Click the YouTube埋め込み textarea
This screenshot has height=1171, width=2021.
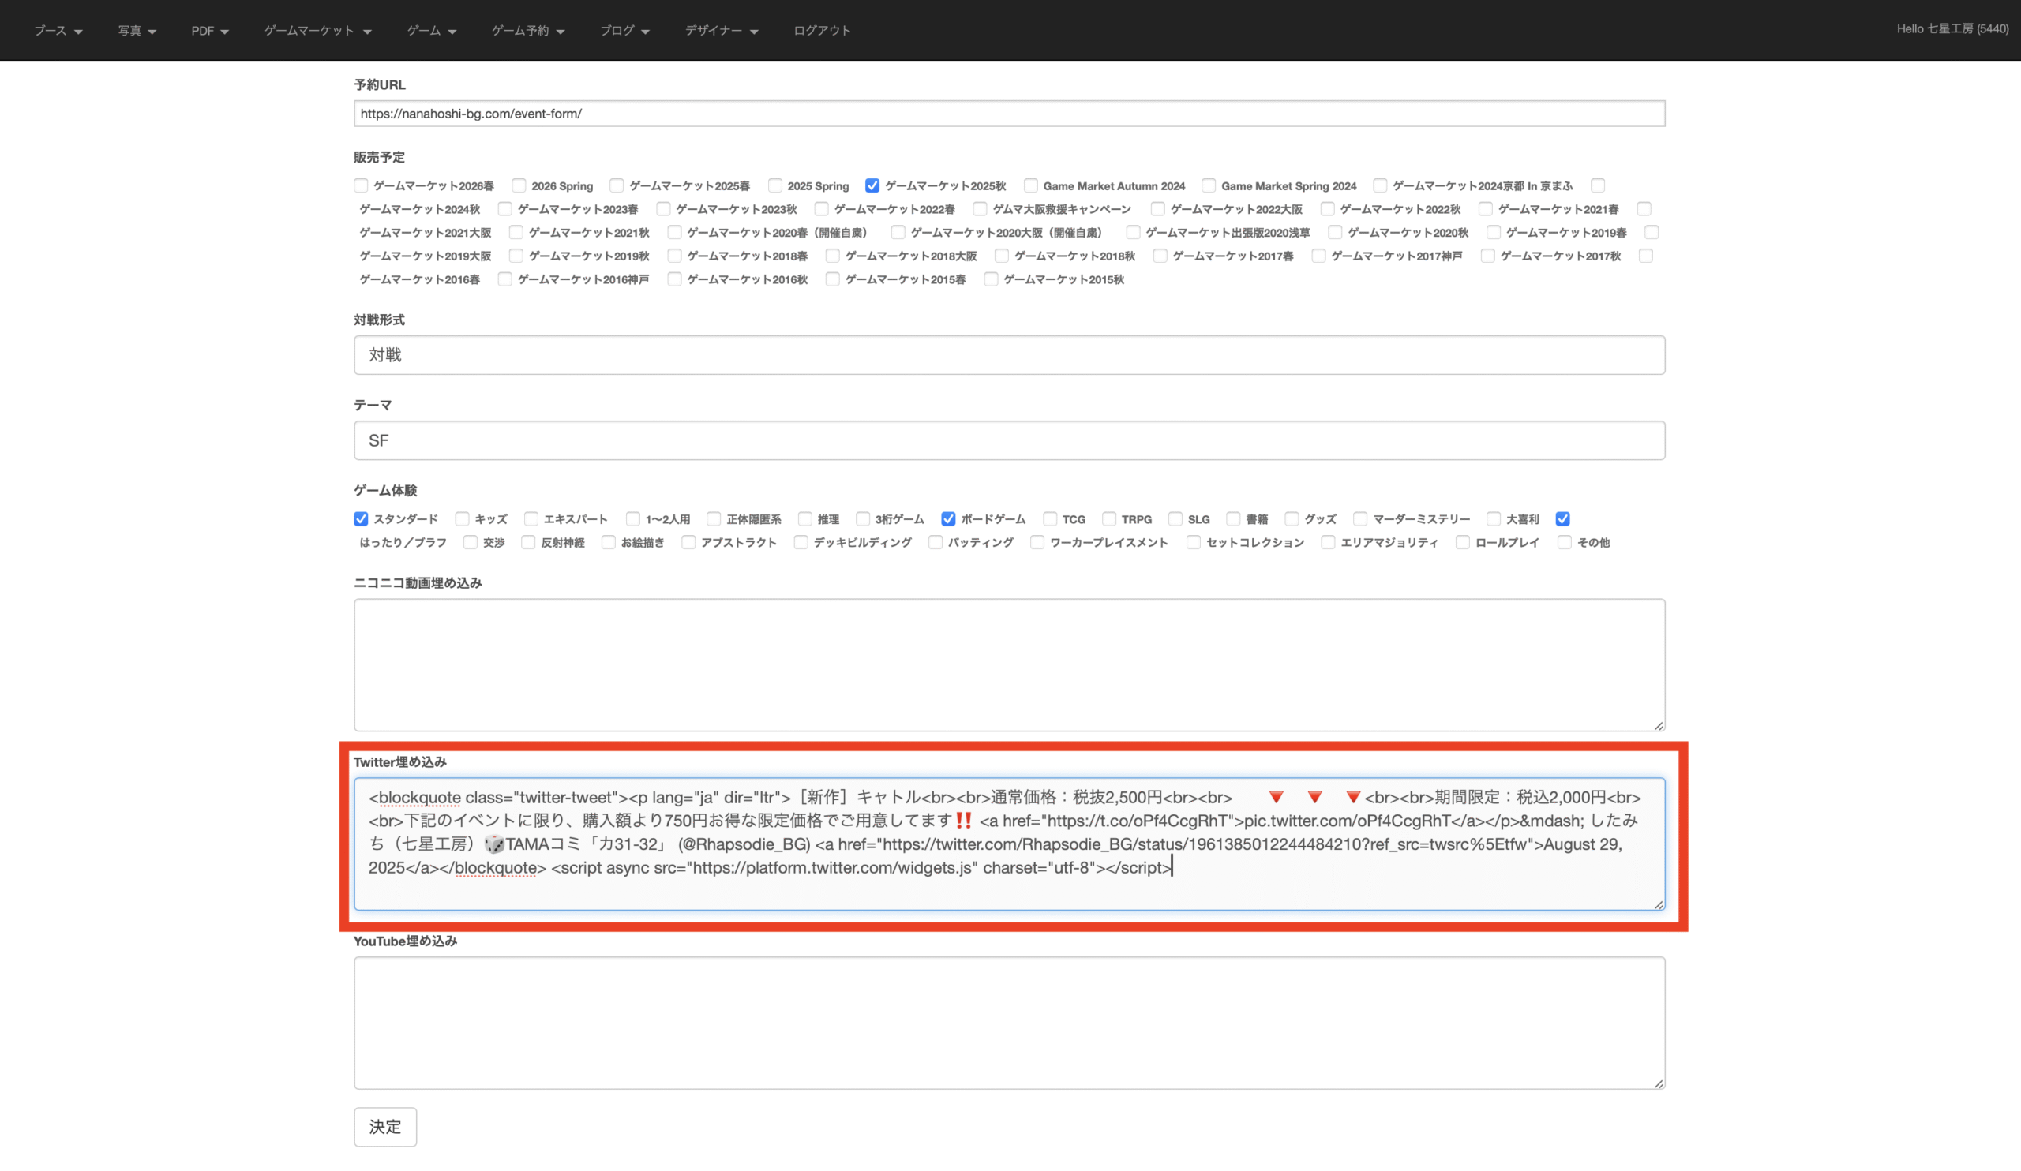(x=1009, y=1023)
